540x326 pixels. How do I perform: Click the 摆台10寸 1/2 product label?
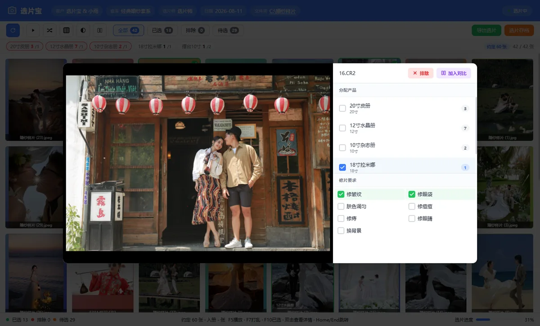tap(196, 46)
